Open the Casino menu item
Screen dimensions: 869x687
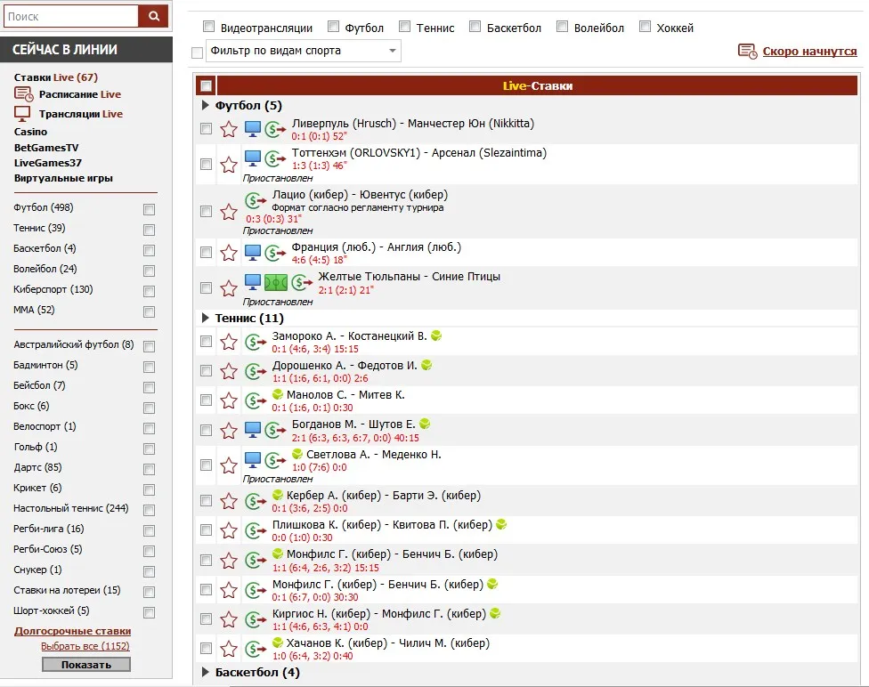click(x=30, y=132)
